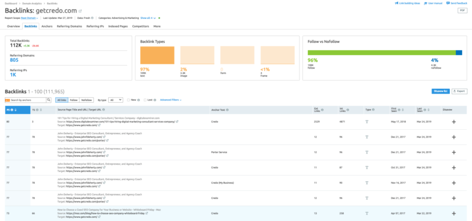Screen dimensions: 472x221
Task: Open external icon after moz.com source URL
Action: pos(147,214)
